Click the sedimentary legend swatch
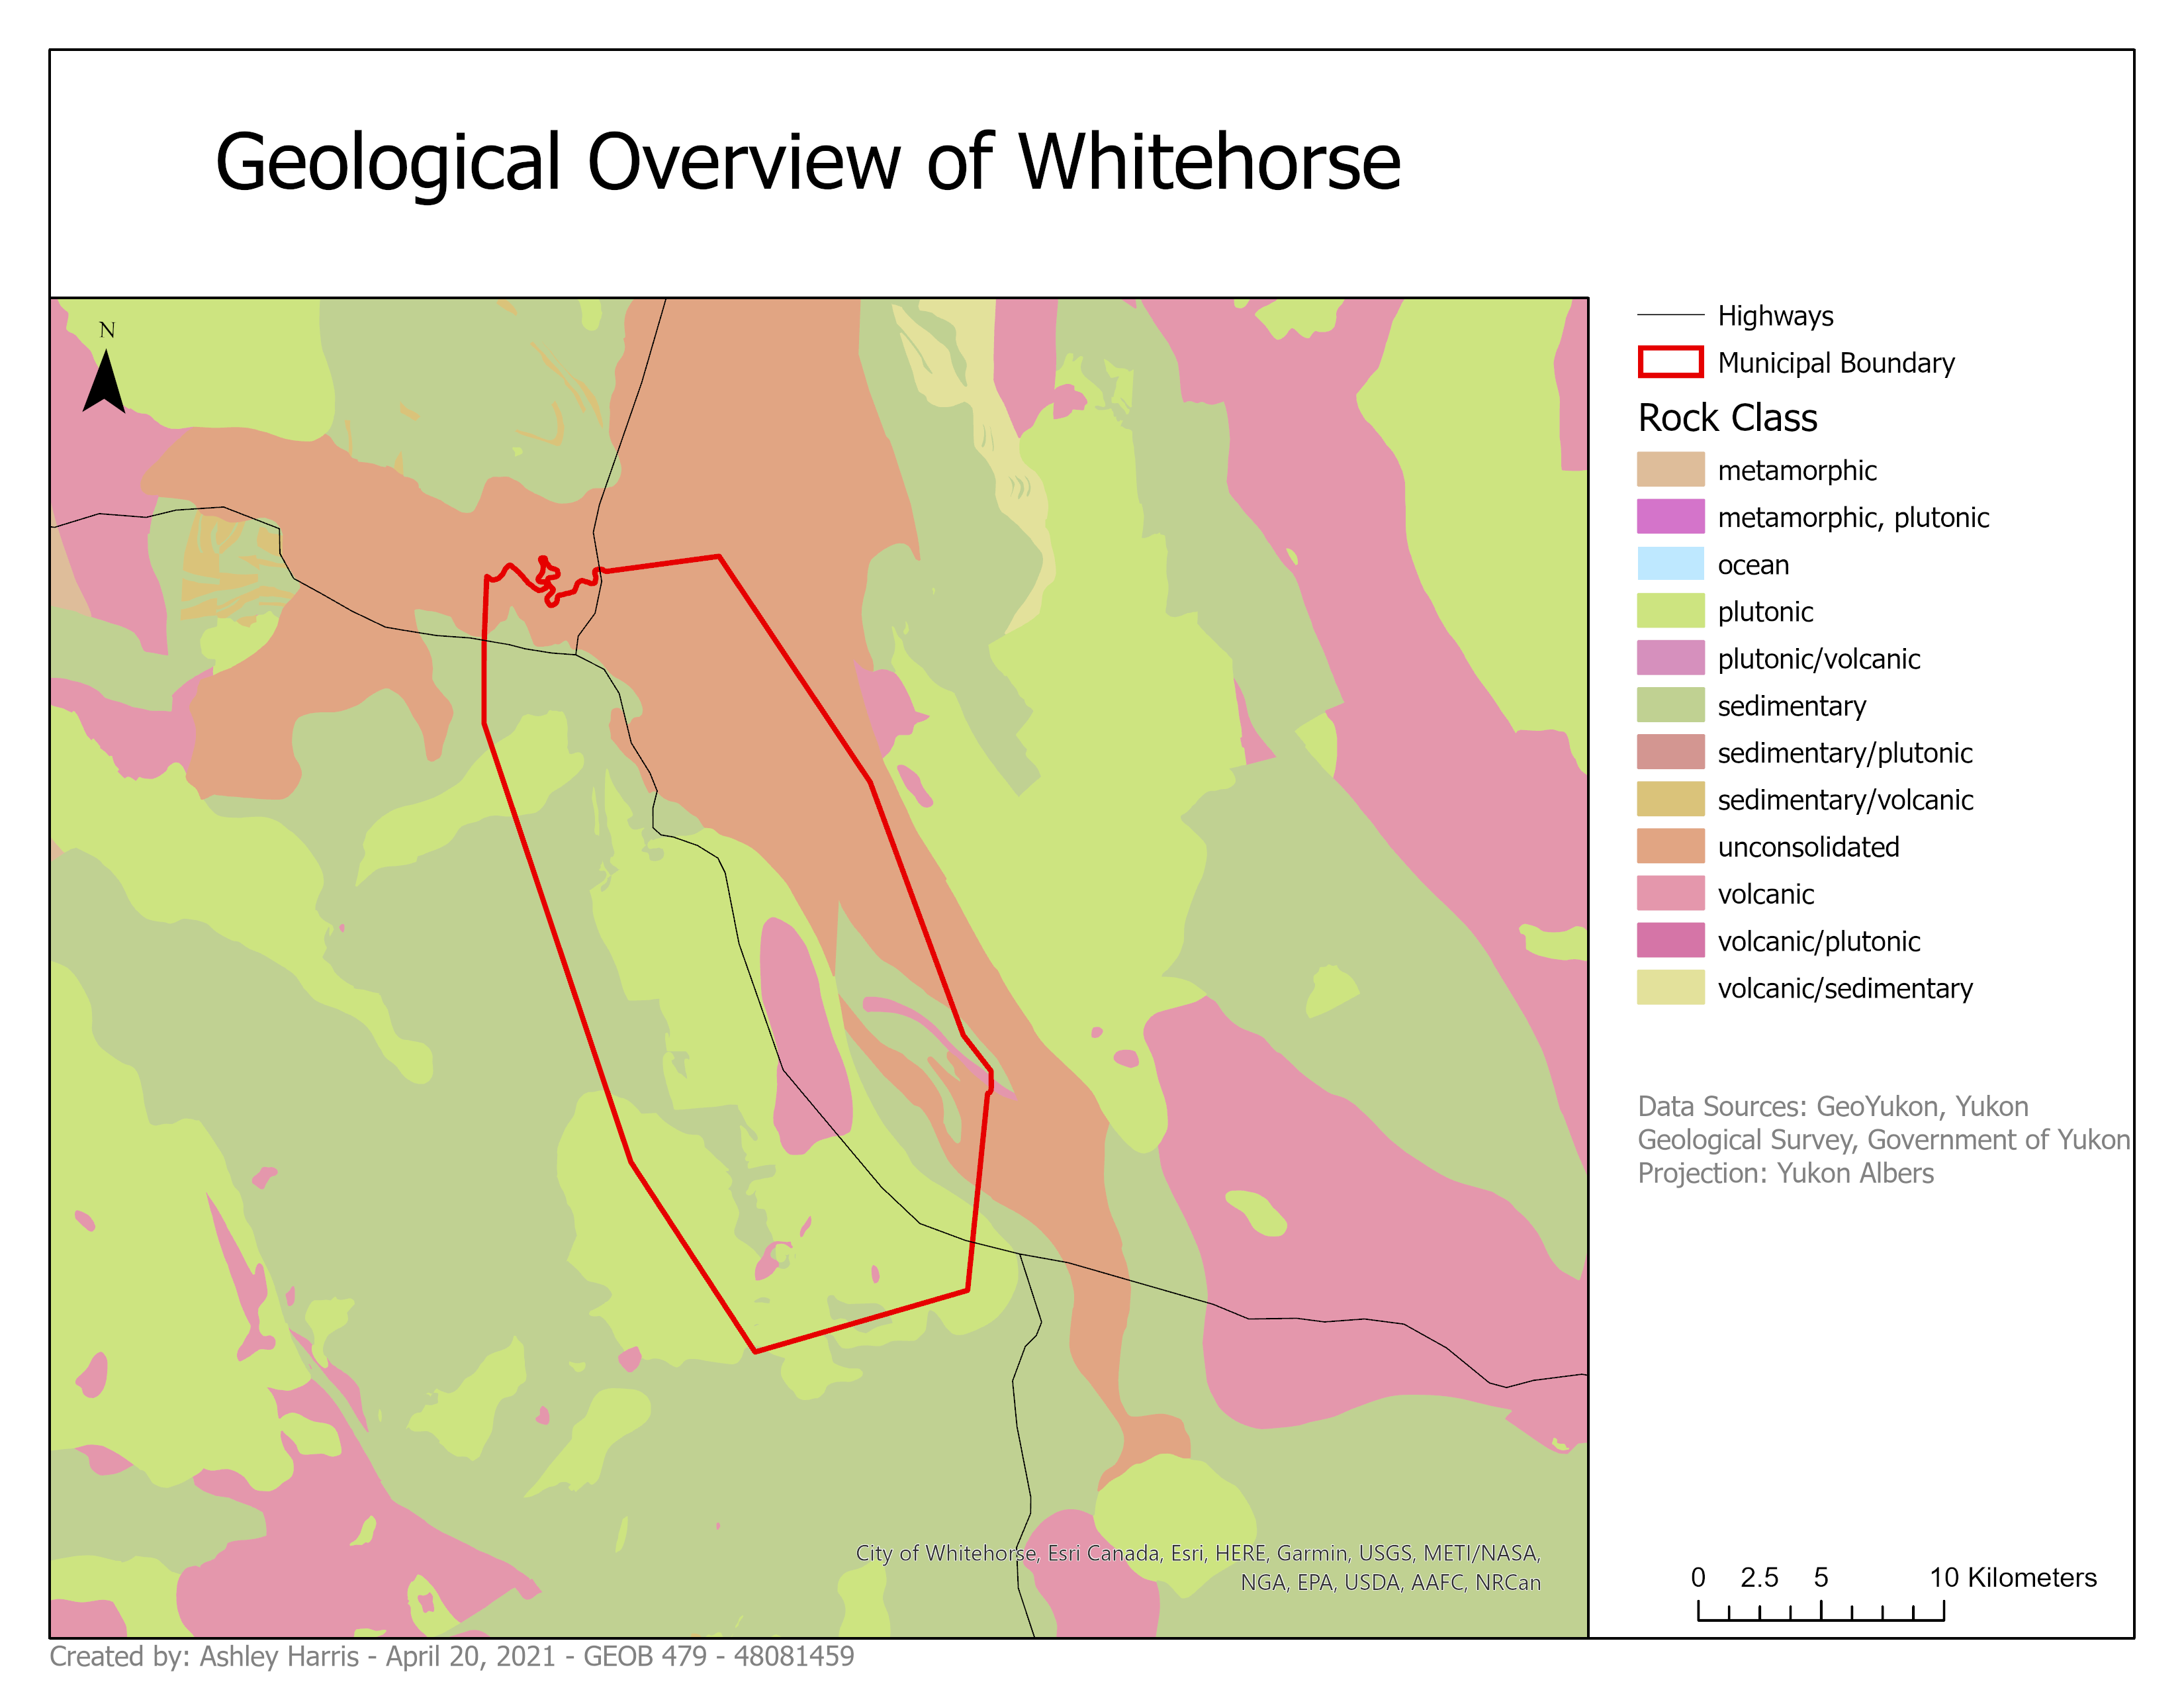This screenshot has height=1688, width=2184. [x=1669, y=705]
